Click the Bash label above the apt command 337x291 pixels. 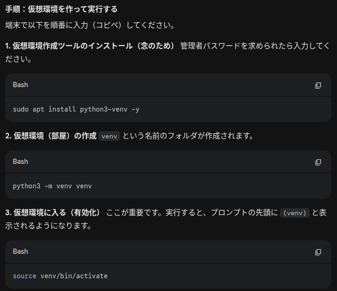pos(20,85)
